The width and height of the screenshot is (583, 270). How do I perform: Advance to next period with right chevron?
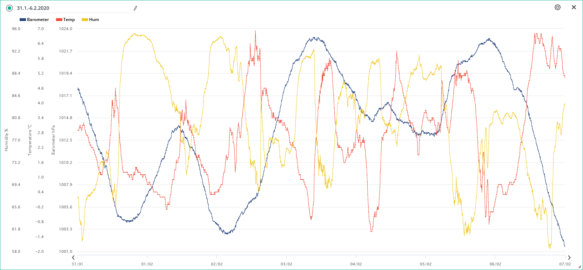(x=569, y=258)
